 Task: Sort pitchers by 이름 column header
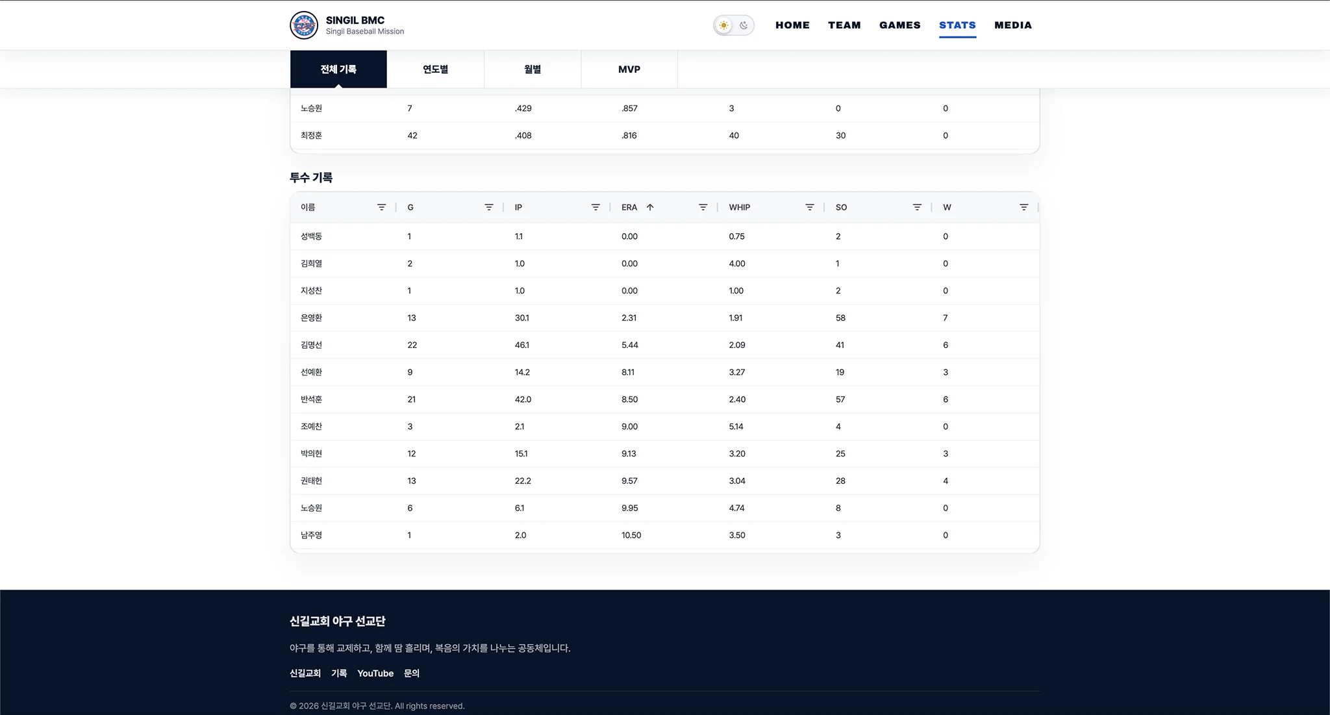point(308,207)
